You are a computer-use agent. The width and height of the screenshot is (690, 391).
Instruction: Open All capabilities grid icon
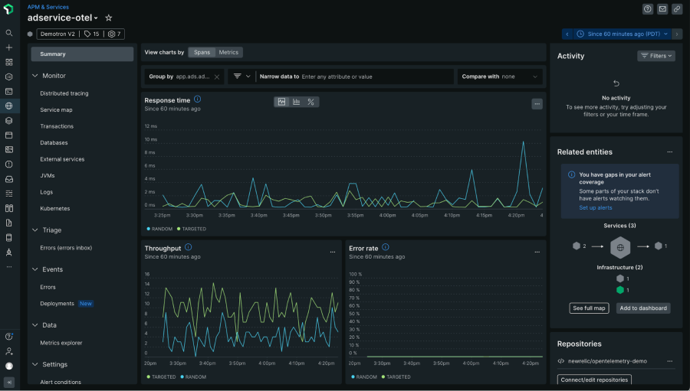click(x=8, y=62)
